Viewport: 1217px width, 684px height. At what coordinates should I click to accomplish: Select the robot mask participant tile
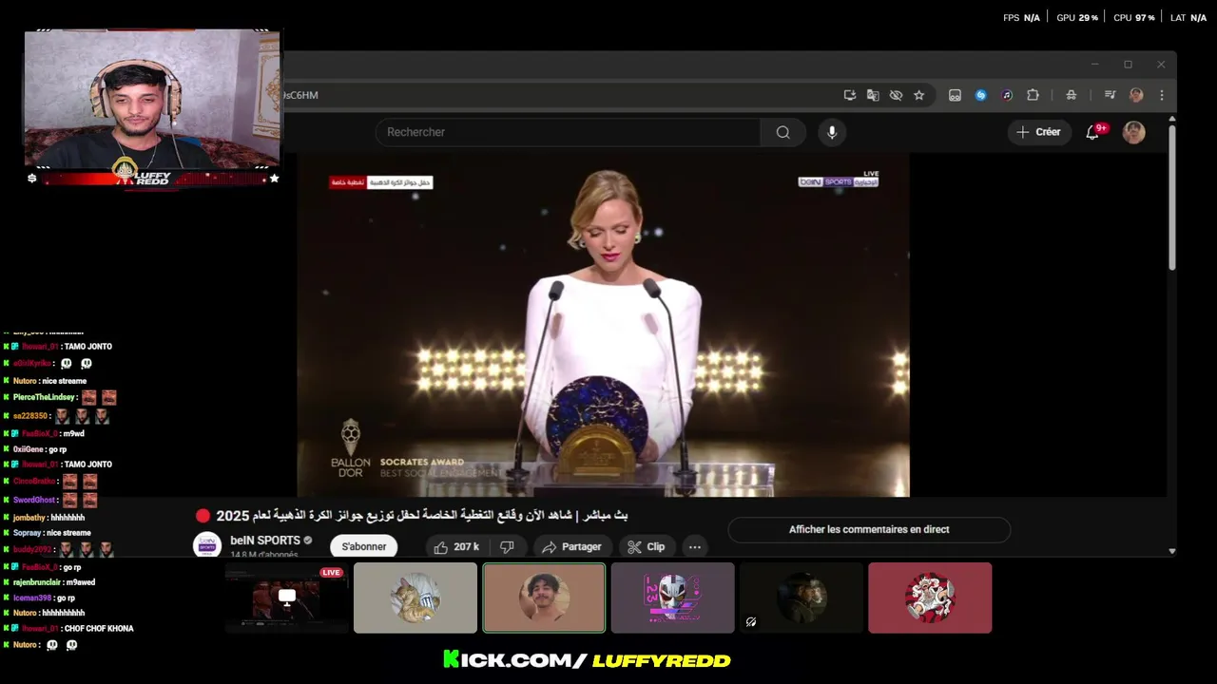pos(673,598)
